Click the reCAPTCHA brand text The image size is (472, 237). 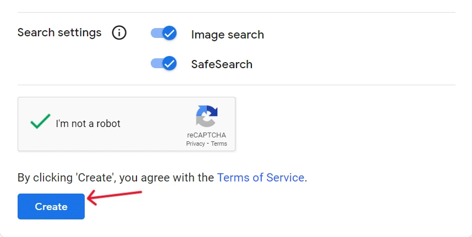click(206, 135)
